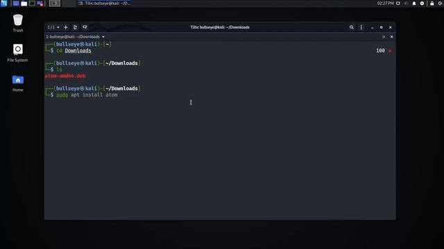Open the logout/power icon in the panel

(441, 3)
